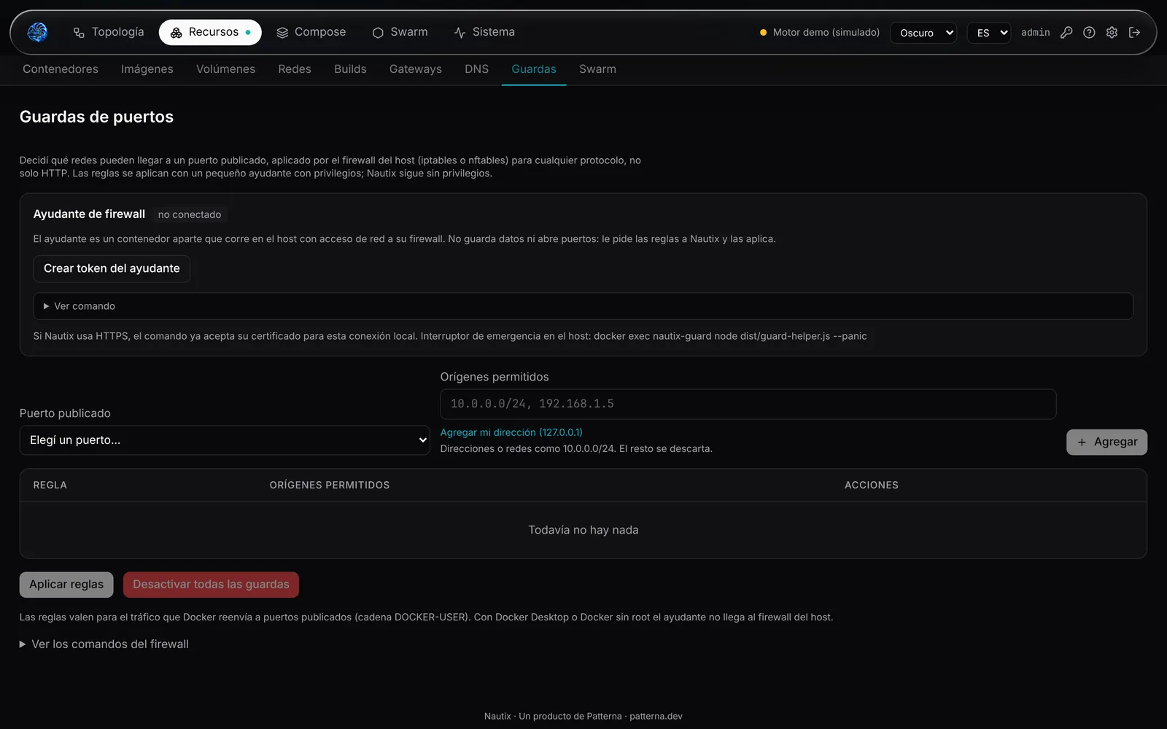Focus the Orígenes permitidos input field
Viewport: 1167px width, 729px height.
(748, 404)
